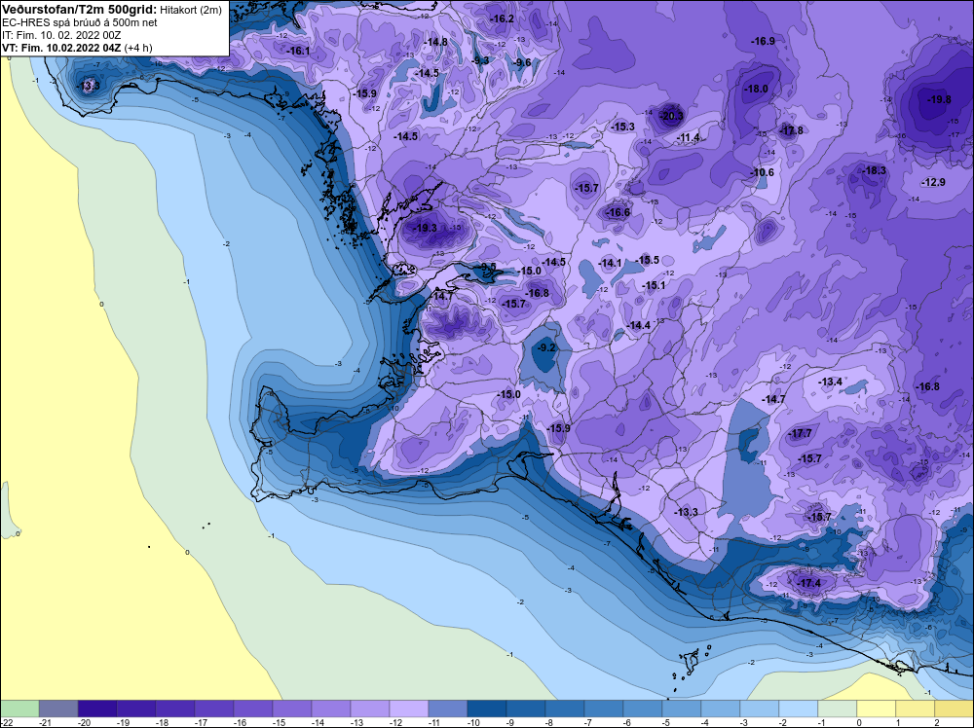Click the -18.3 temperature value
The height and width of the screenshot is (728, 974).
coord(875,170)
